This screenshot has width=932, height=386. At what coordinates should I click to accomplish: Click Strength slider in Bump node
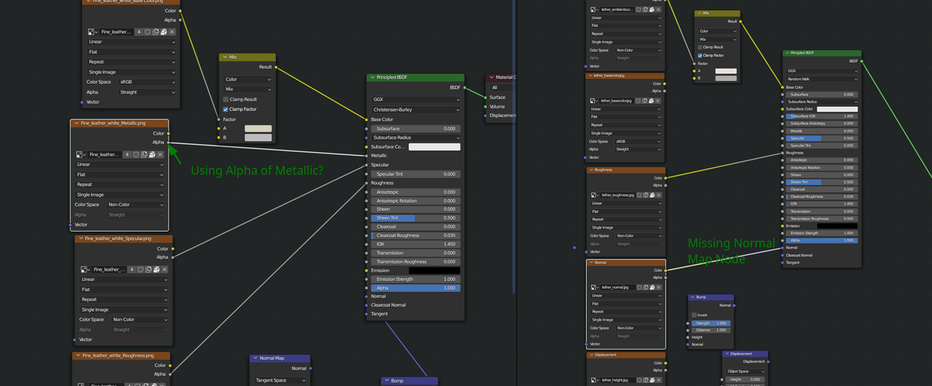point(711,323)
